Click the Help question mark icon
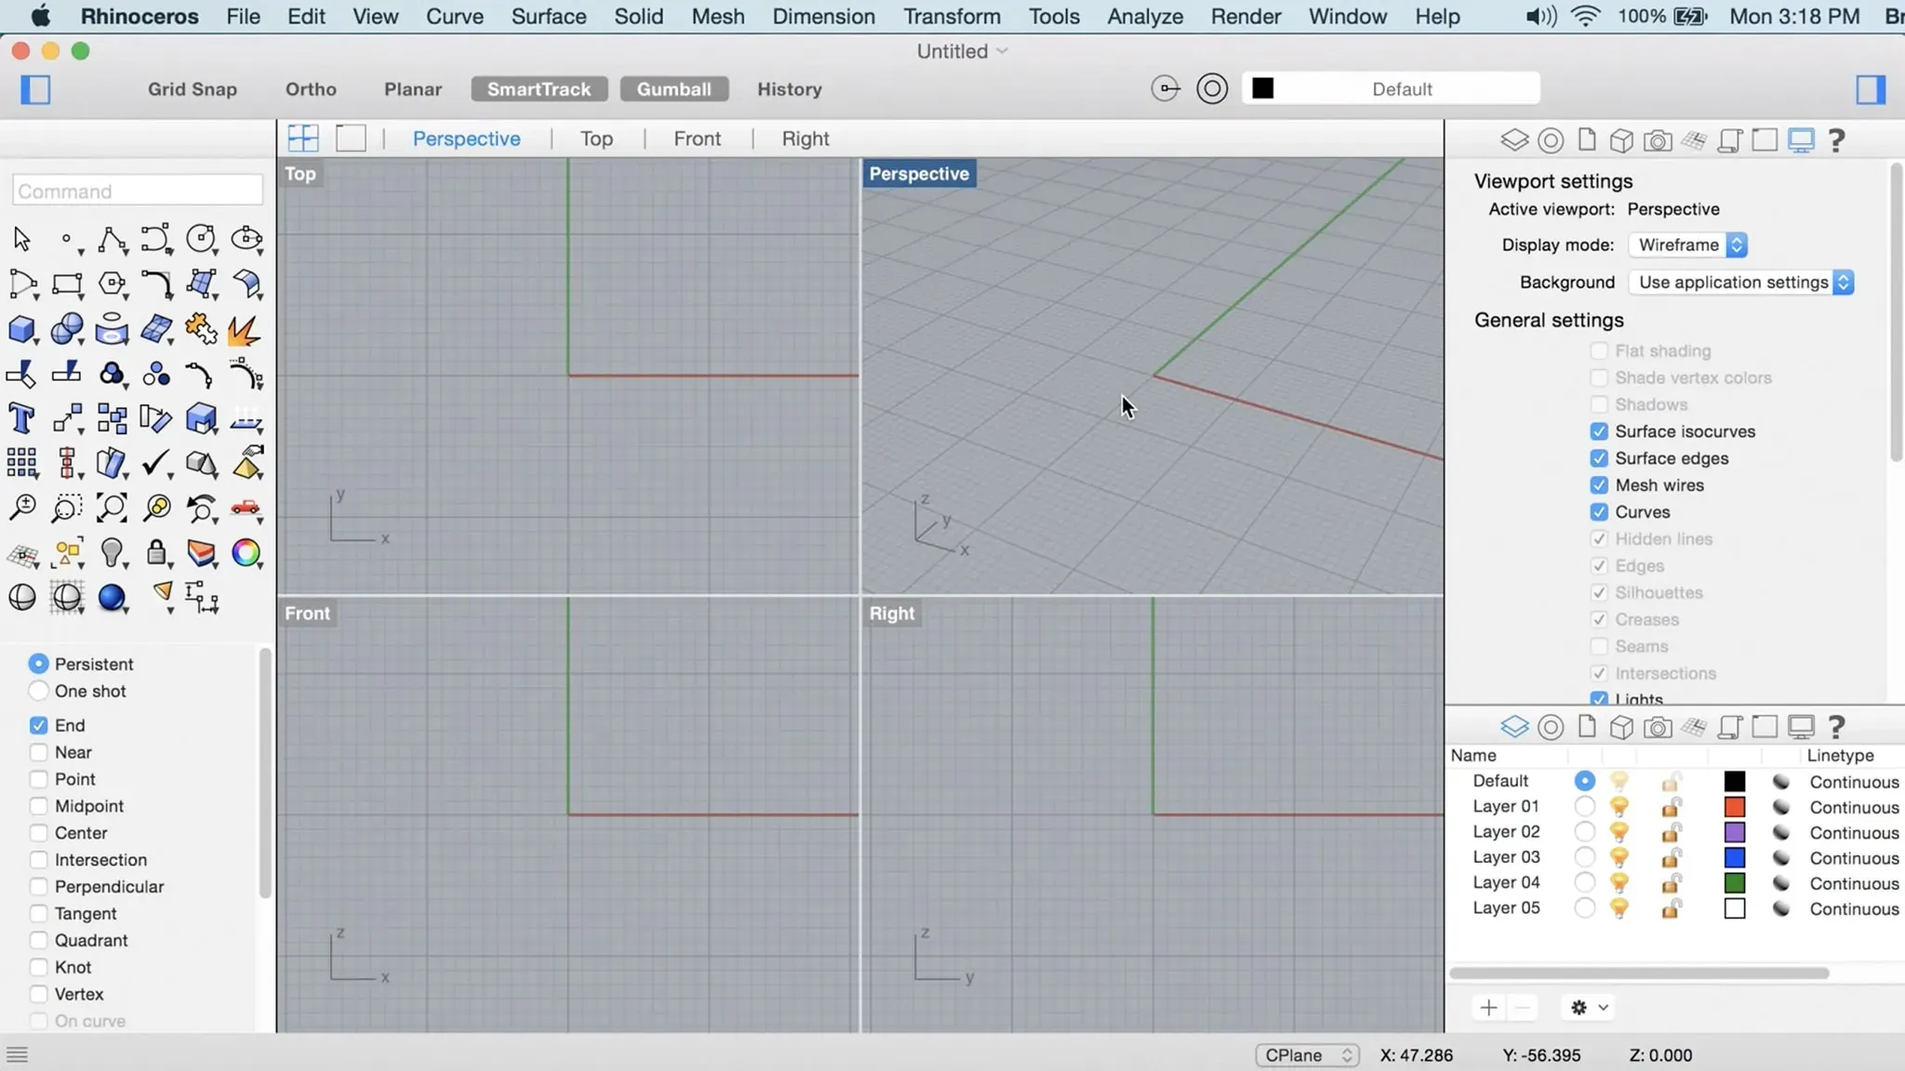 [x=1837, y=139]
